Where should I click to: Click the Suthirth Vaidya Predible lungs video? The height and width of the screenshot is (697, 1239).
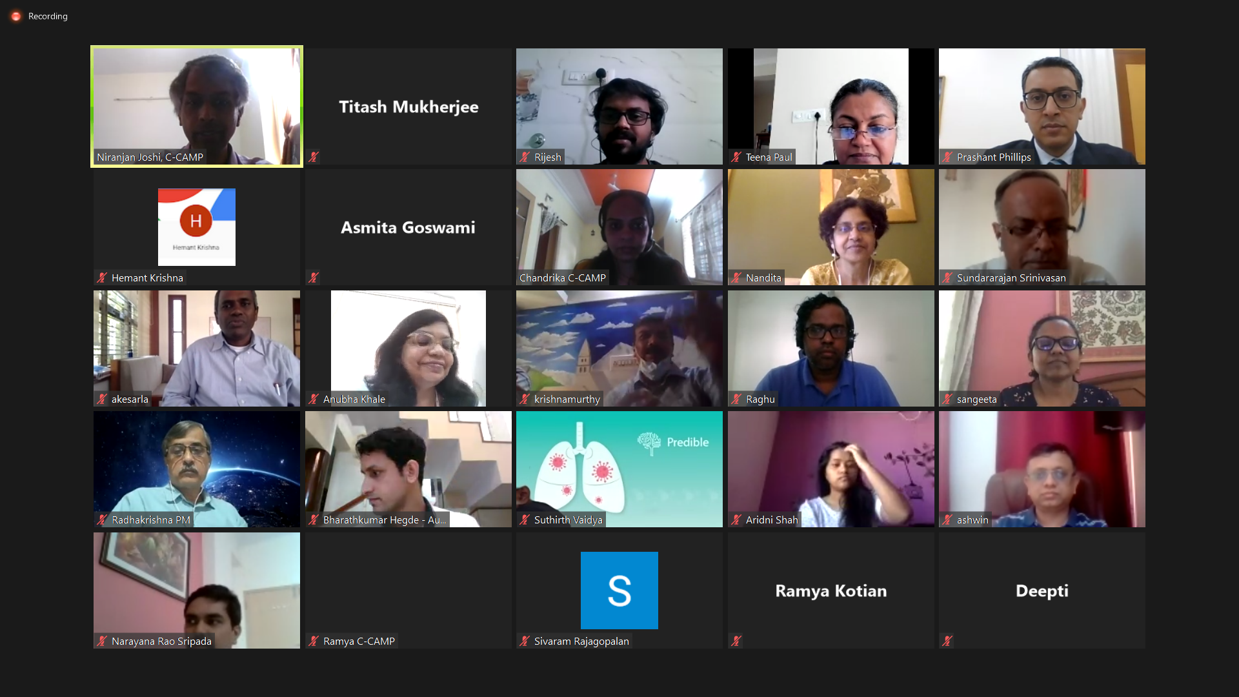(x=619, y=469)
